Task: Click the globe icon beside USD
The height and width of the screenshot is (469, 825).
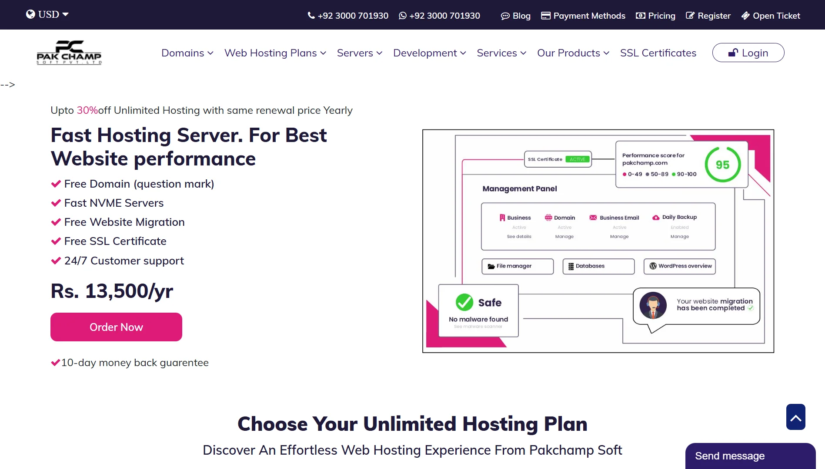Action: click(x=30, y=14)
